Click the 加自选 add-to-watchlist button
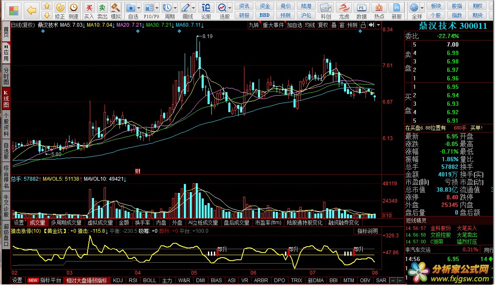 point(294,25)
